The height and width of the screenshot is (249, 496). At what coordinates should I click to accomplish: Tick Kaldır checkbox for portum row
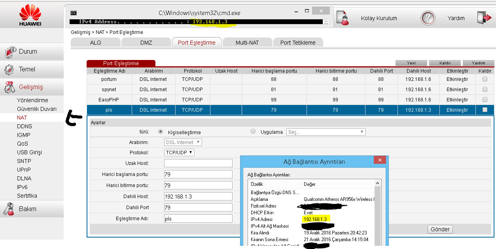(x=485, y=79)
